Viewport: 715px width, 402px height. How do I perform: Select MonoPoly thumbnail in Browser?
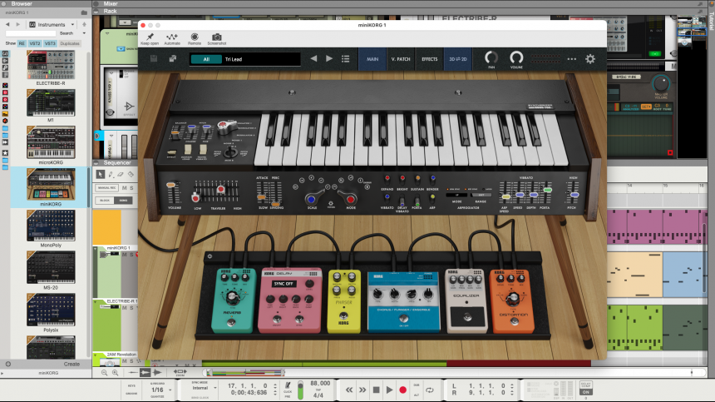pos(51,226)
